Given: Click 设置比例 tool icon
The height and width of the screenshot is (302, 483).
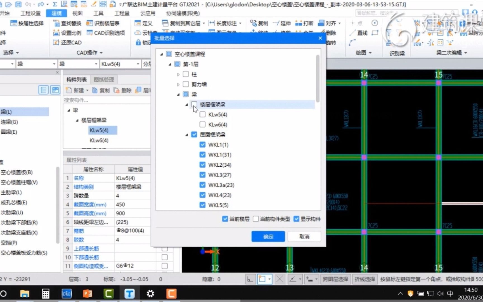Looking at the screenshot, I should (56, 33).
